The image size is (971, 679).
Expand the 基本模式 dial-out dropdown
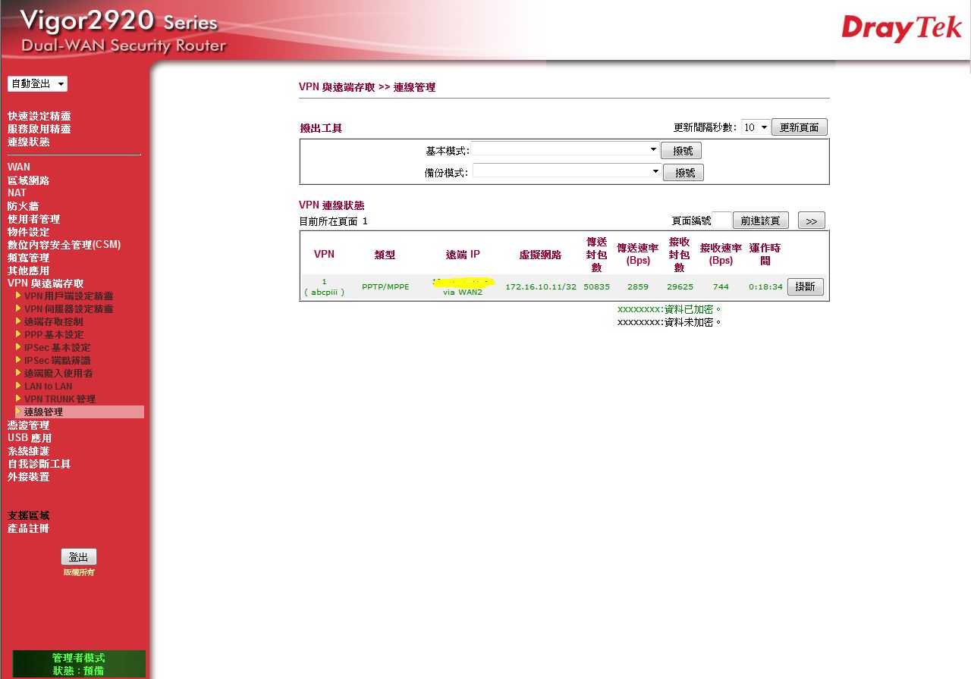[x=564, y=150]
